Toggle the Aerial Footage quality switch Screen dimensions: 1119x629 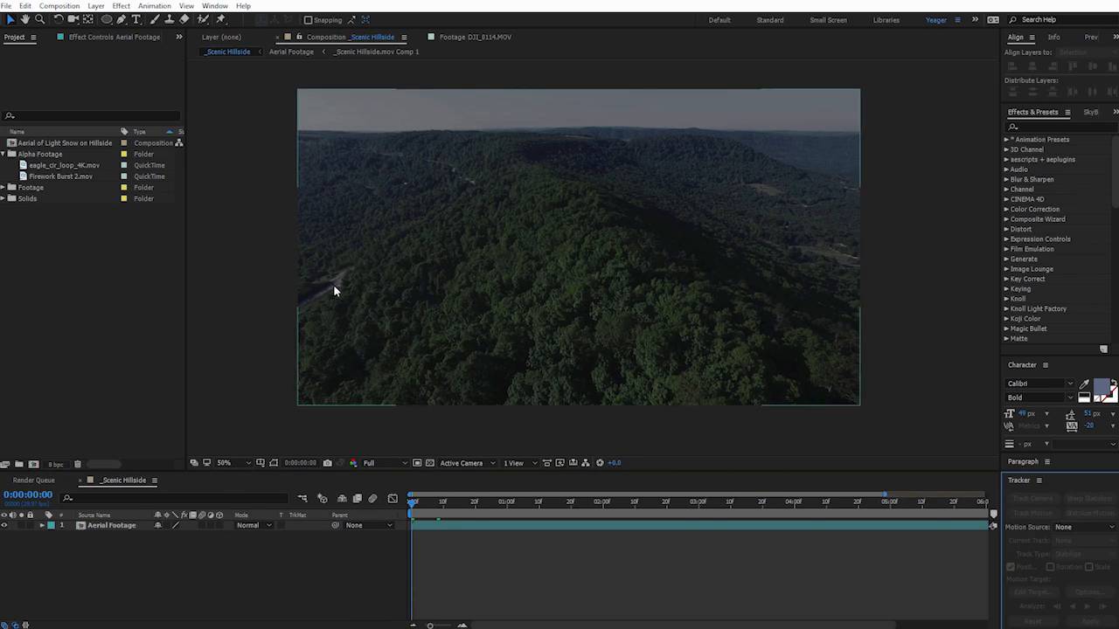pyautogui.click(x=175, y=525)
